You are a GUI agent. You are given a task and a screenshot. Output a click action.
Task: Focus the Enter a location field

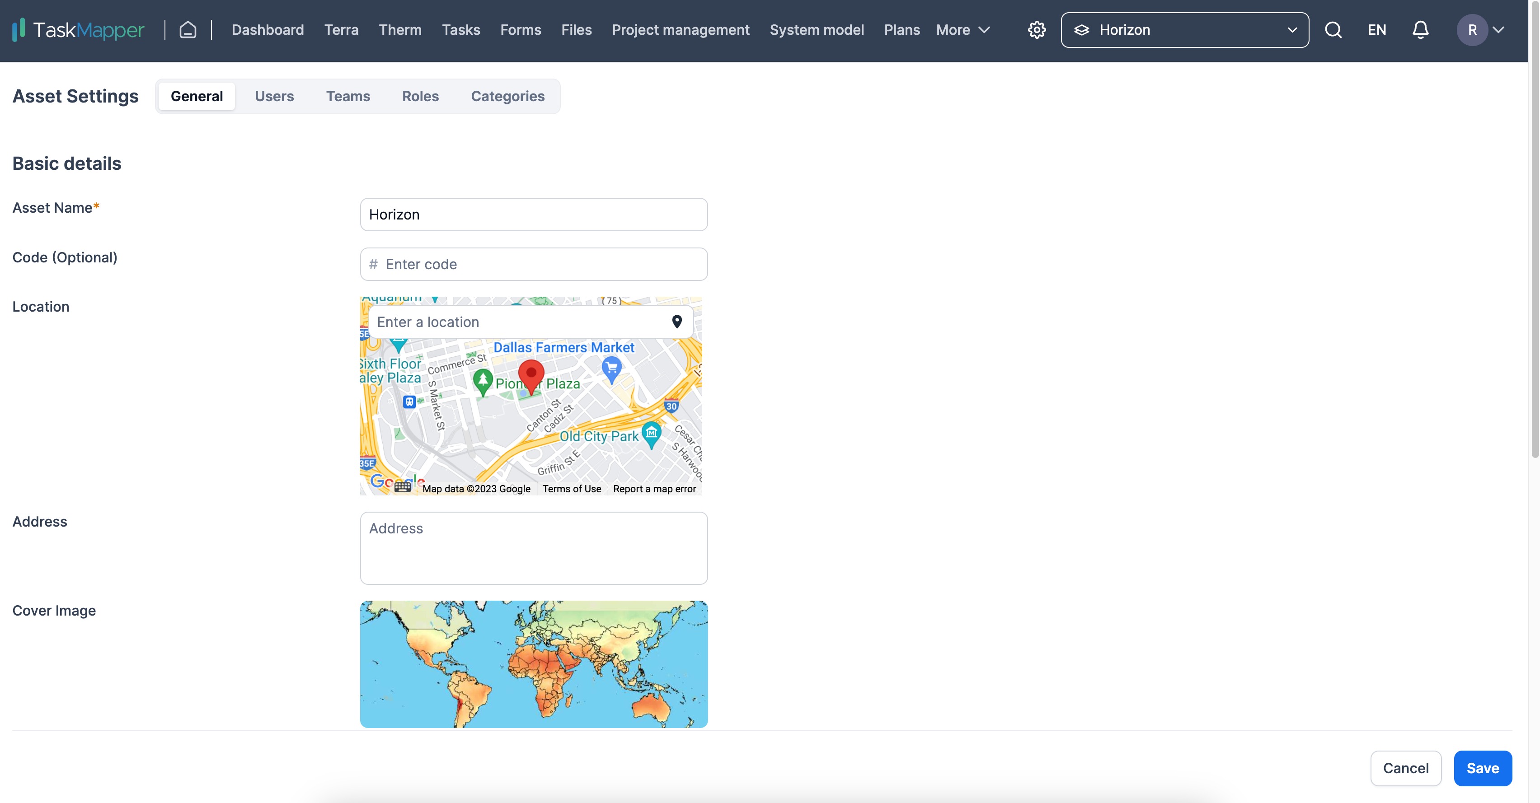(530, 322)
